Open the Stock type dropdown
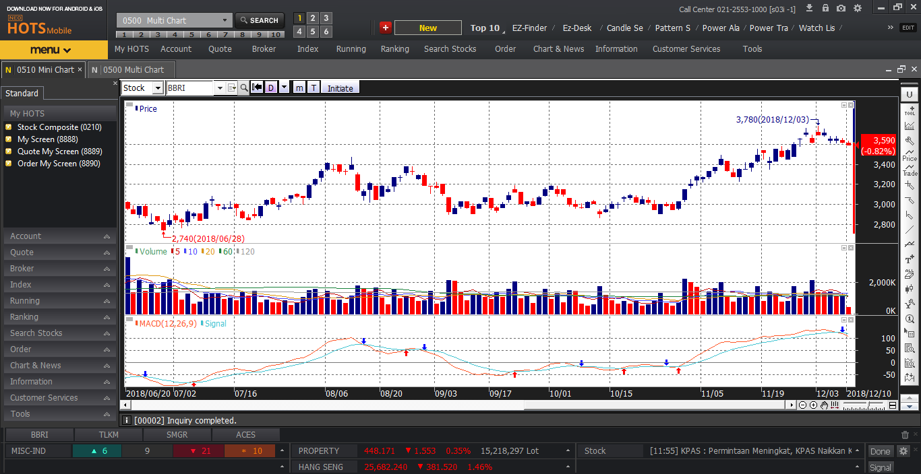Screen dimensions: 921x474 [157, 88]
